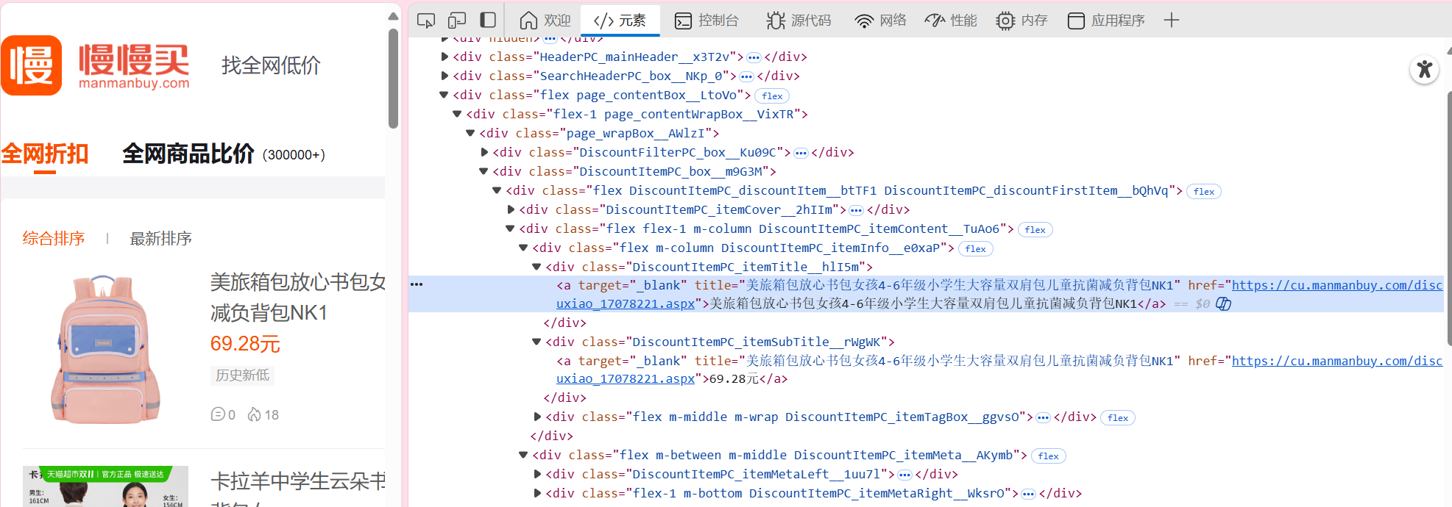Select the 全网商品比价 tab
This screenshot has height=507, width=1452.
tap(188, 154)
